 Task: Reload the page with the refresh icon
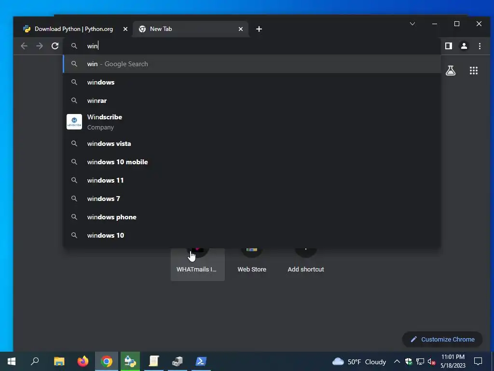(x=55, y=46)
